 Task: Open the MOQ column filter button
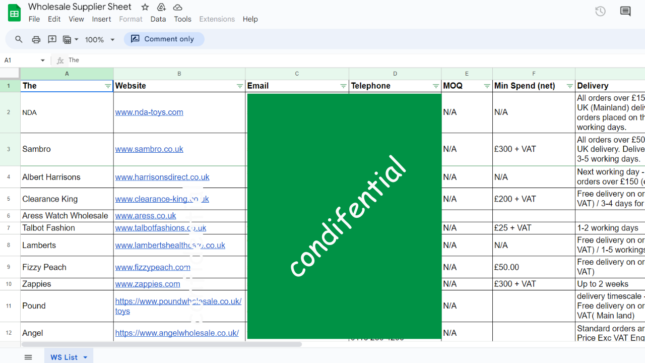coord(487,86)
